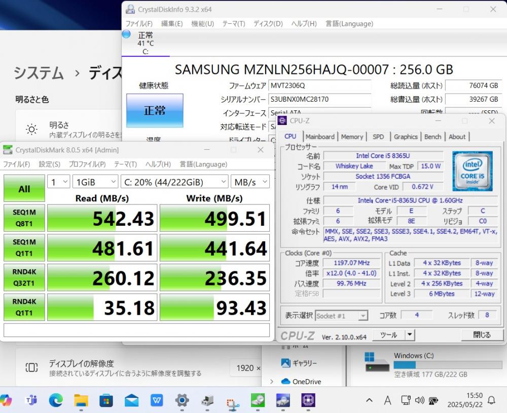The width and height of the screenshot is (507, 413).
Task: Open the Settings gear in the taskbar
Action: point(182,401)
